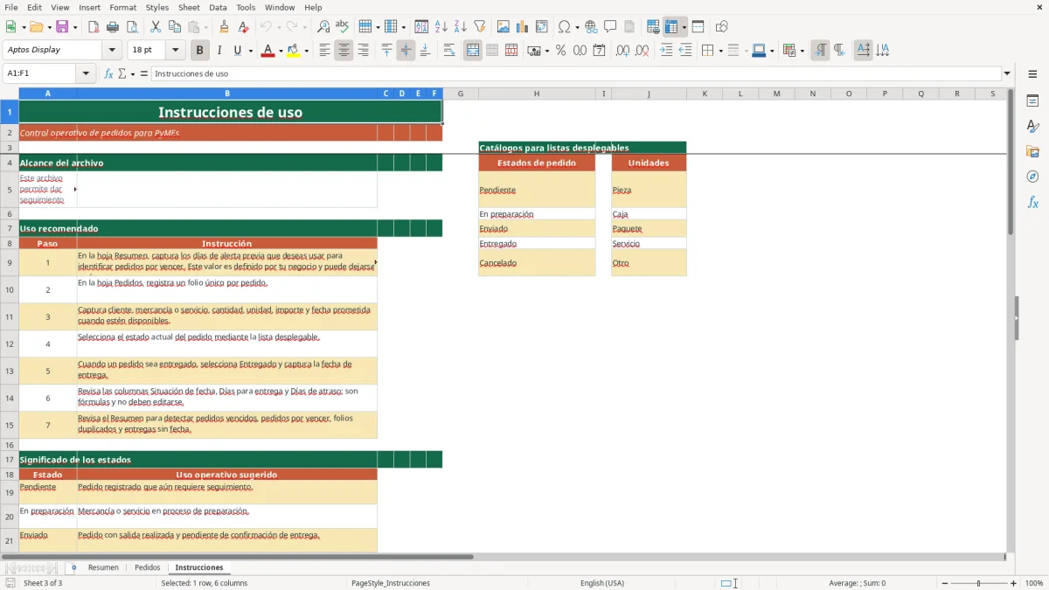Expand the Name Box dropdown
This screenshot has height=590, width=1049.
click(x=86, y=73)
